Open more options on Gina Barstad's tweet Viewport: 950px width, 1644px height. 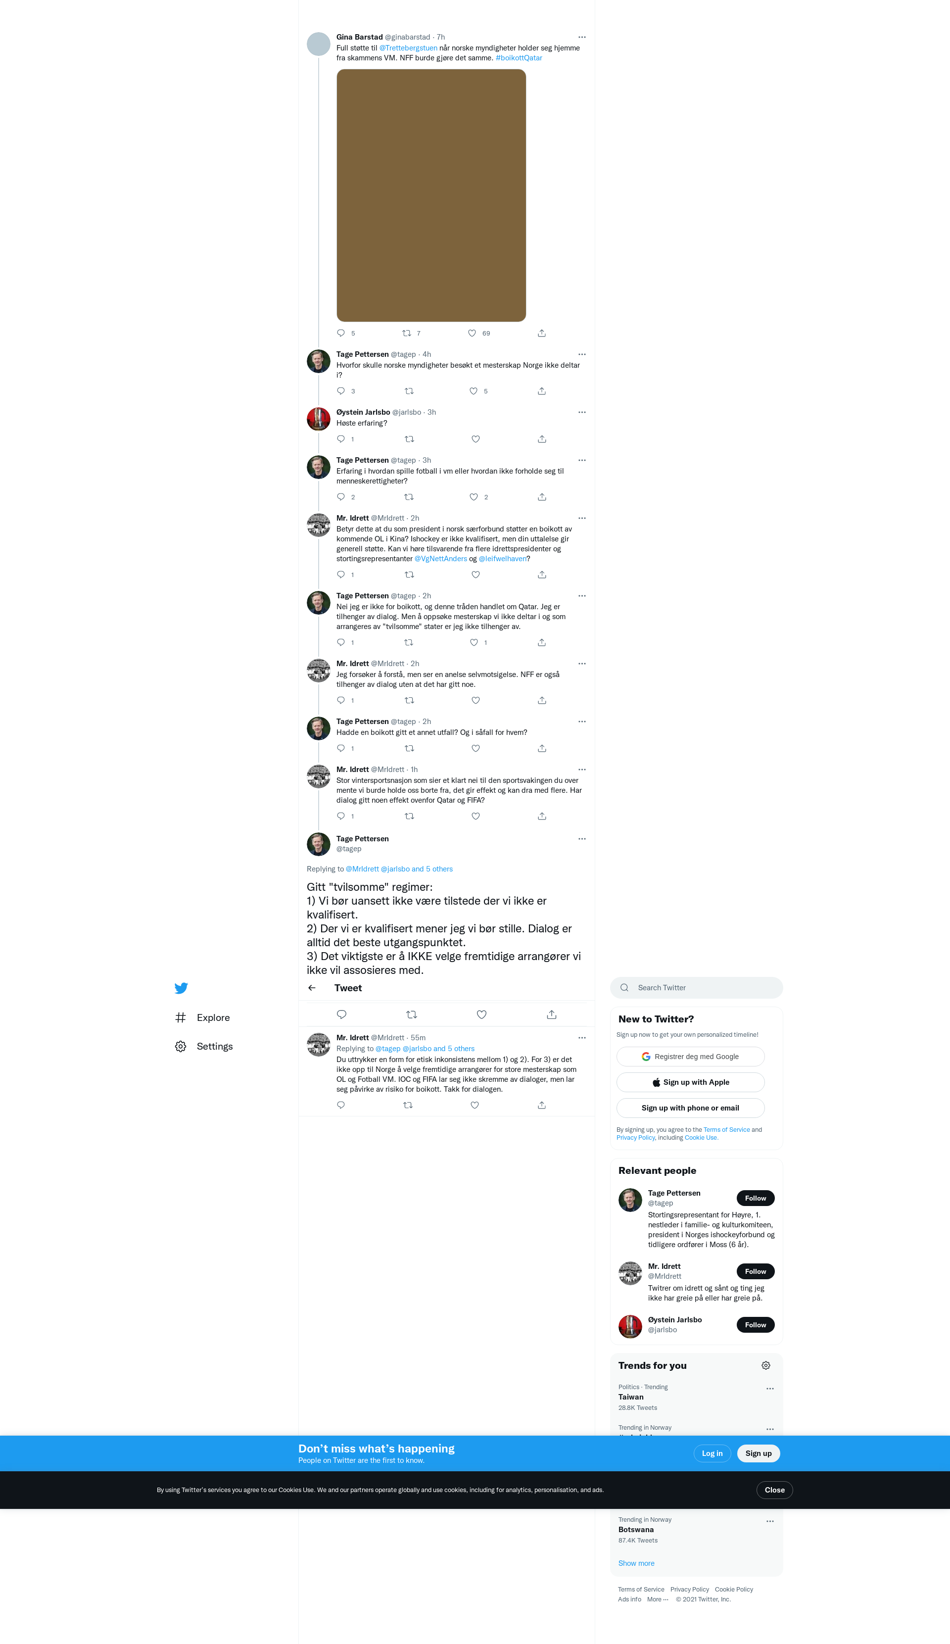[x=582, y=37]
